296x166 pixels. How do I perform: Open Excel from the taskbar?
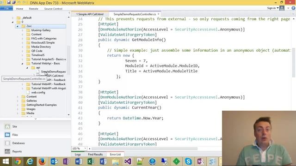pyautogui.click(x=91, y=161)
